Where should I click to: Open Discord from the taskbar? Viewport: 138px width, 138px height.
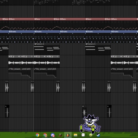tap(53, 135)
